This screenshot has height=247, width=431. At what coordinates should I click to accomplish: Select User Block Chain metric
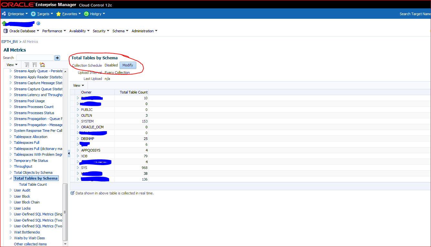click(x=27, y=202)
